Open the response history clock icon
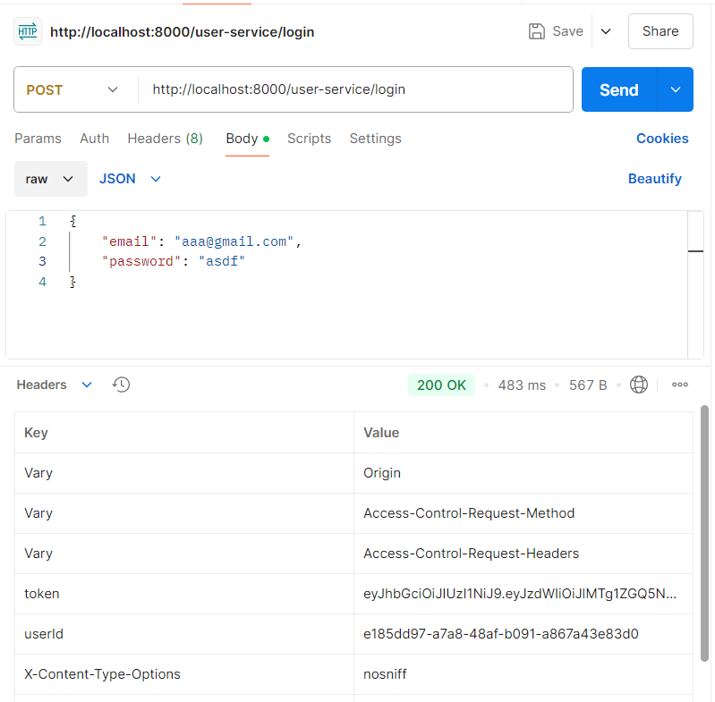 122,385
